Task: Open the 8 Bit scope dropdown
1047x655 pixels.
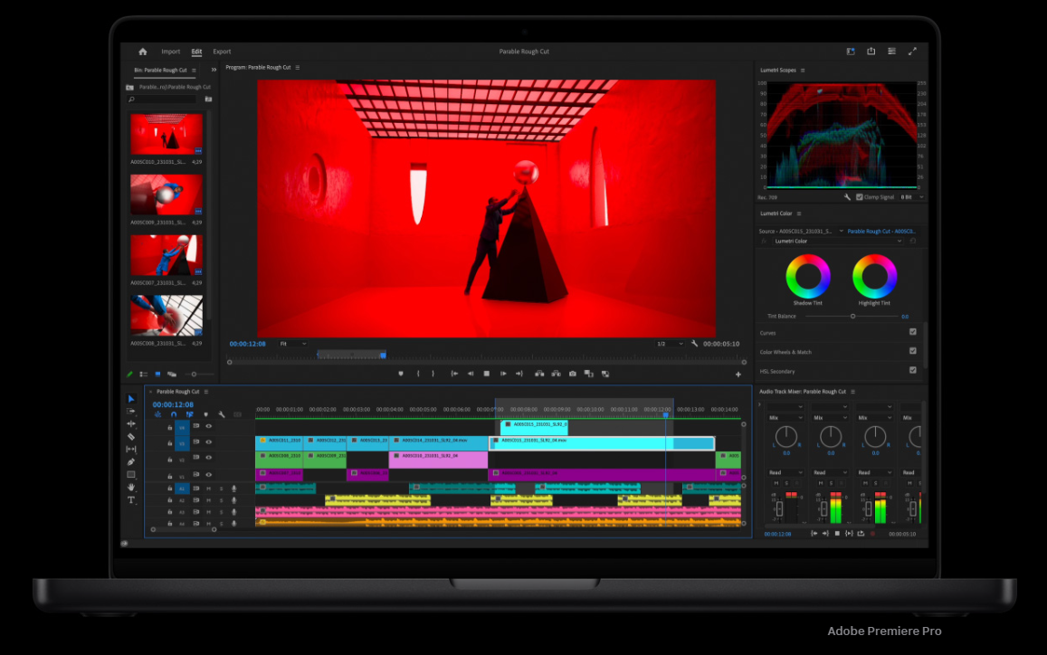Action: 911,197
